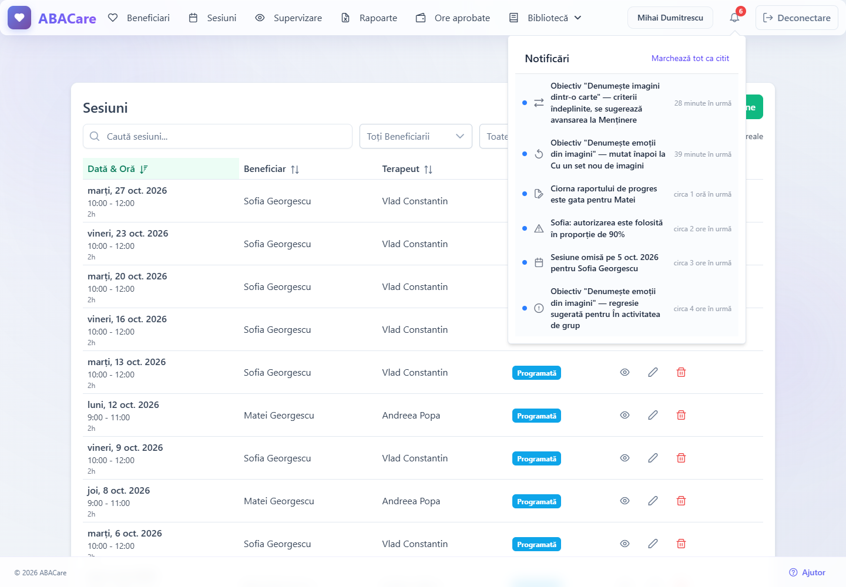The height and width of the screenshot is (587, 846).
Task: Click the ABACare heart logo icon
Action: click(19, 18)
